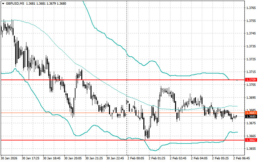Click the 2 Feb 04:05 time label

(199, 158)
